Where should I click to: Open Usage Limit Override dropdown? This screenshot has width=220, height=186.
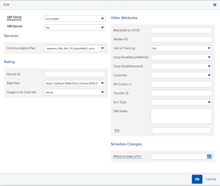point(75,92)
